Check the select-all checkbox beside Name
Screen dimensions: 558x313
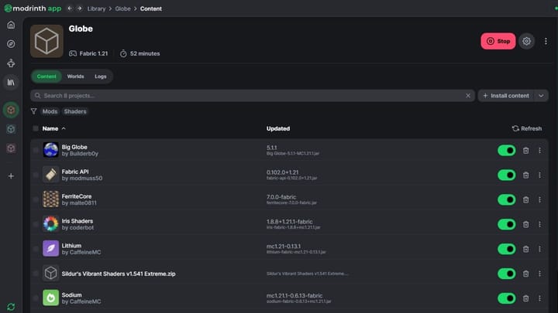click(35, 128)
